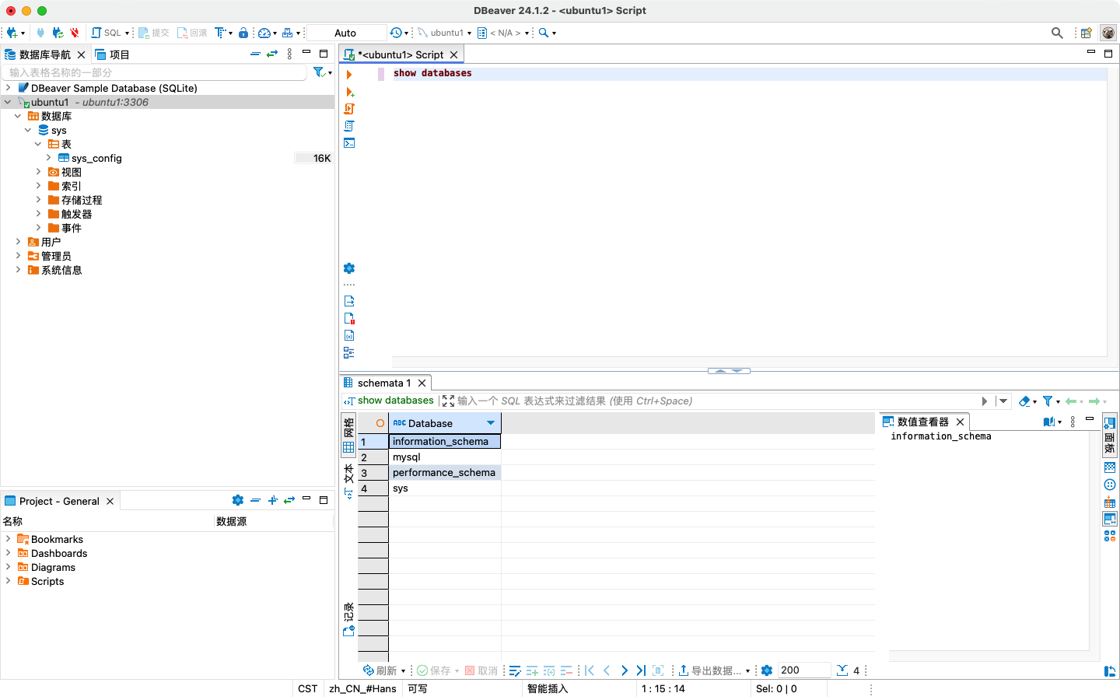Click the explain execution plan icon
This screenshot has height=700, width=1120.
pos(349,126)
